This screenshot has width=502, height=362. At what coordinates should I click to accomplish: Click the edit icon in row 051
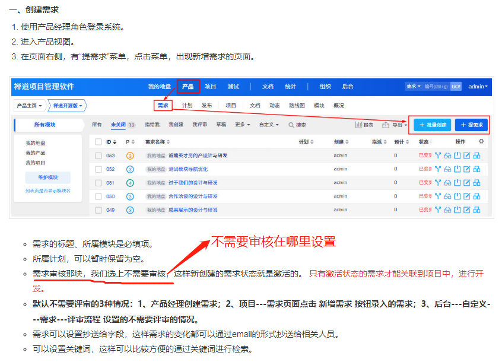pos(467,183)
